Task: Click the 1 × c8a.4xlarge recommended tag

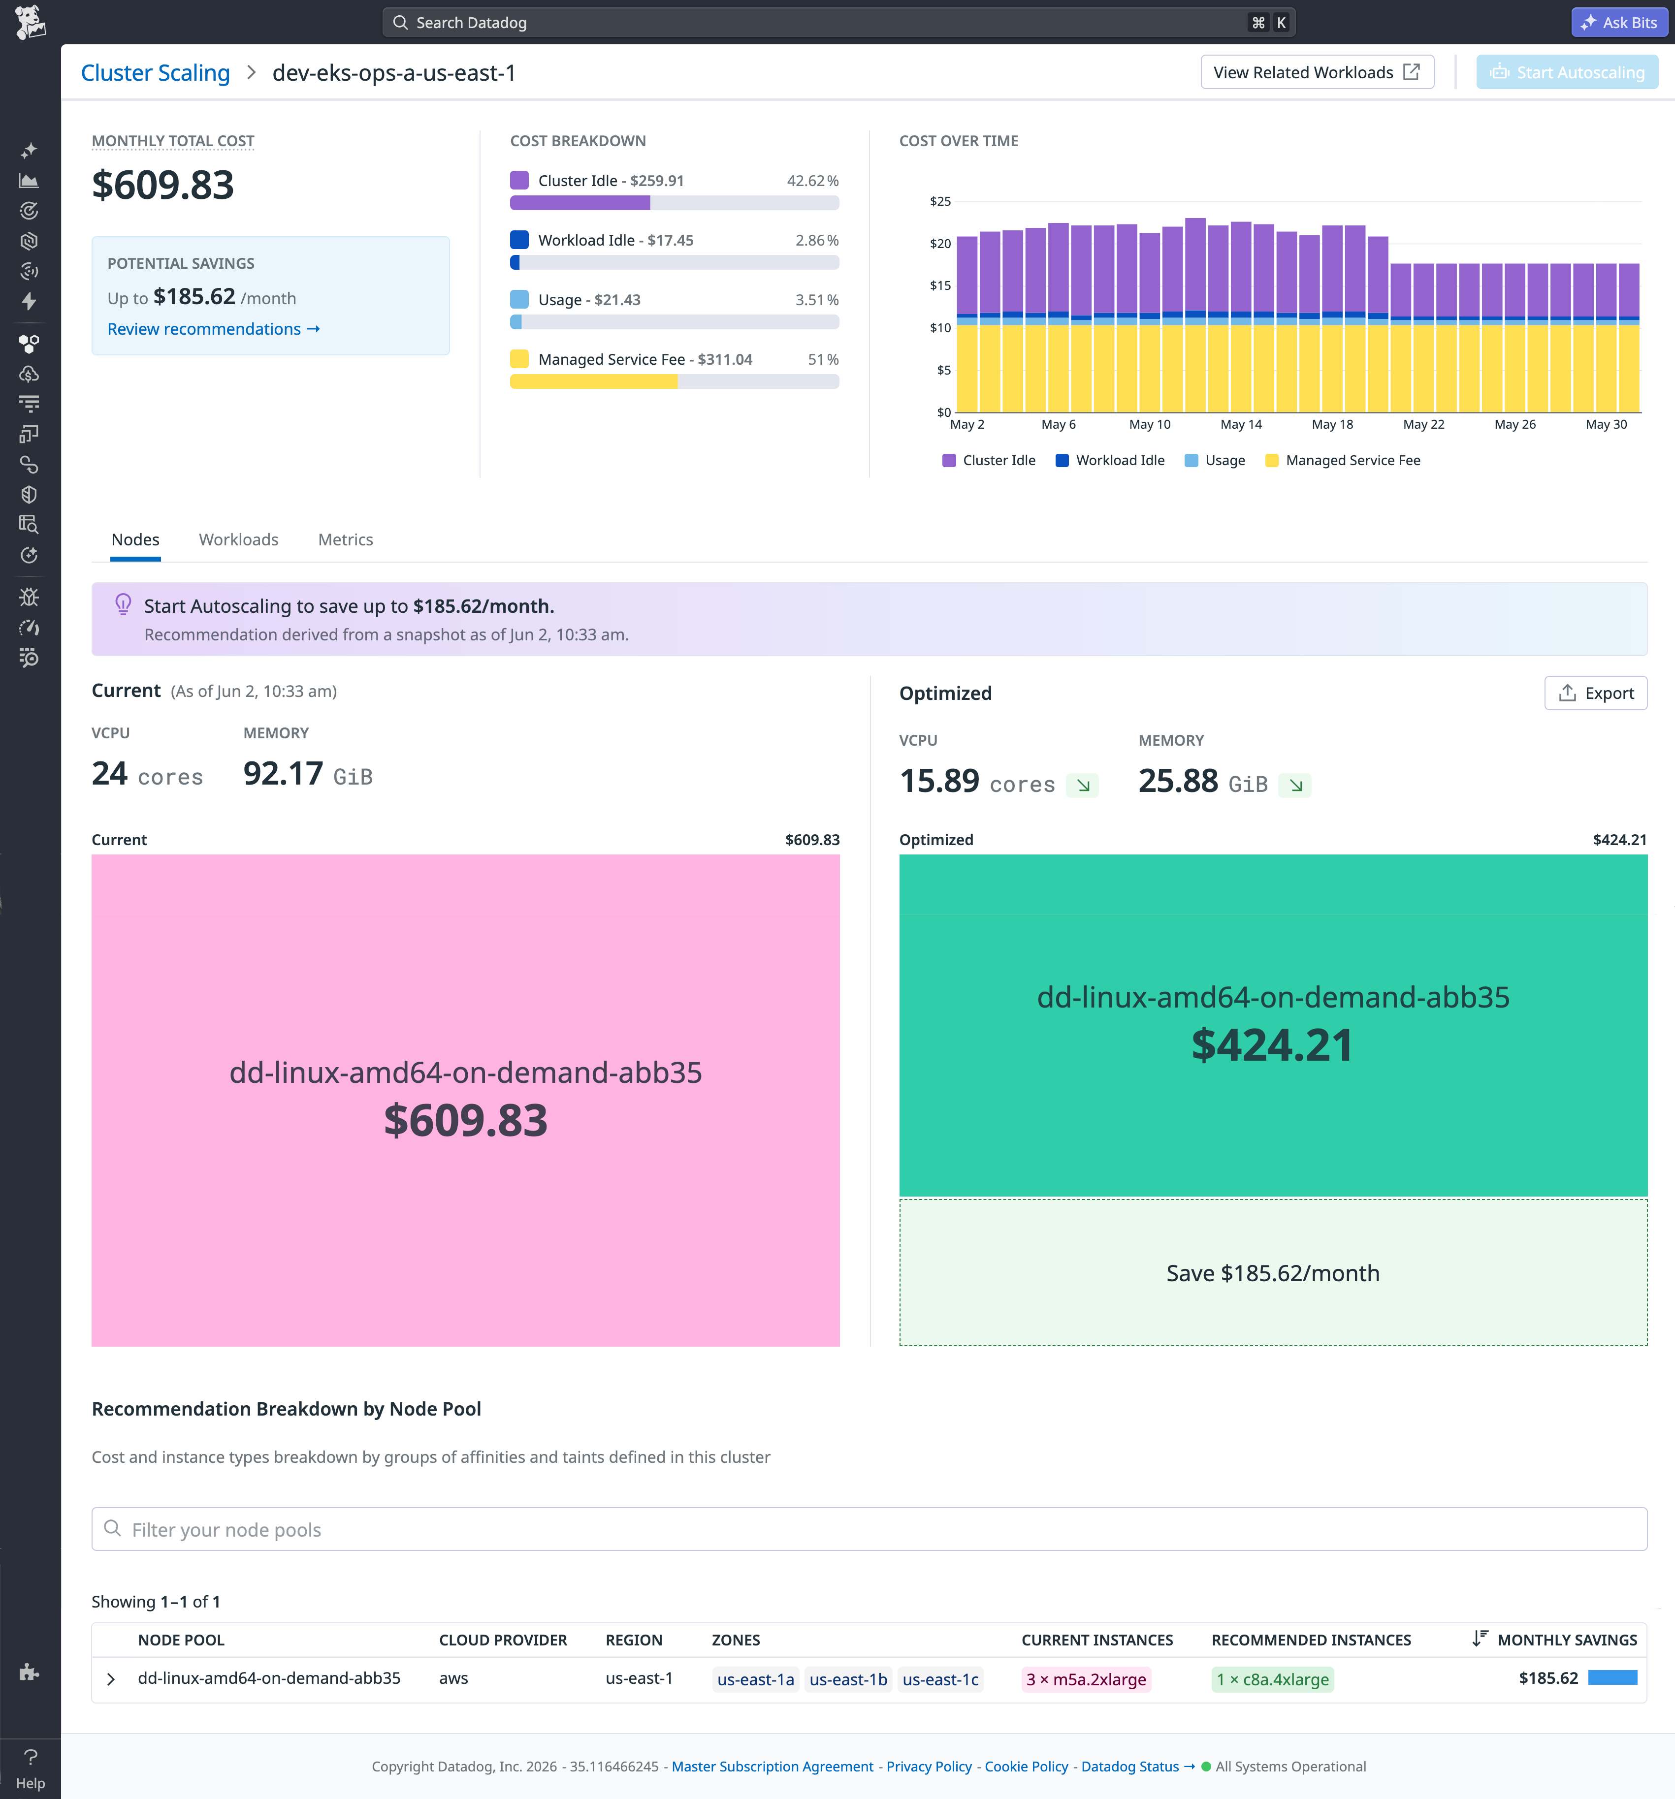Action: (1273, 1679)
